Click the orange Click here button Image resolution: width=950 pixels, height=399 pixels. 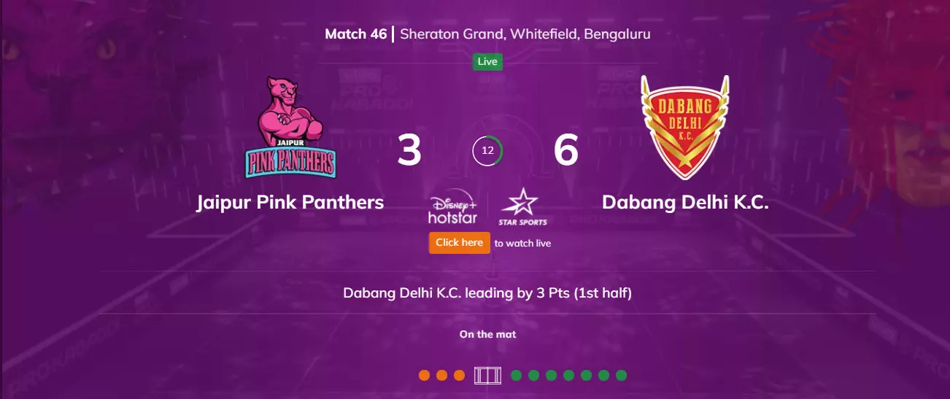point(459,242)
